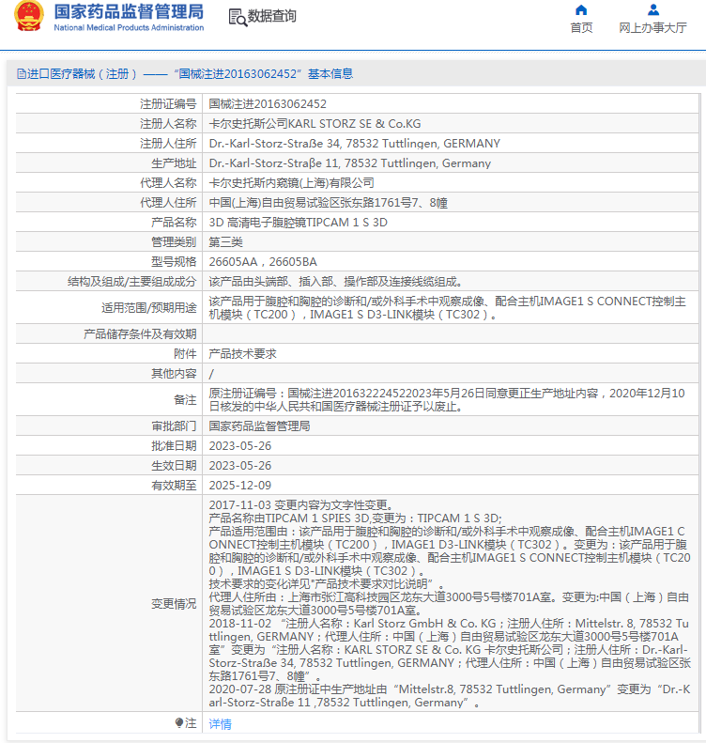Click the 产品技术要求 attachment value

[x=242, y=354]
